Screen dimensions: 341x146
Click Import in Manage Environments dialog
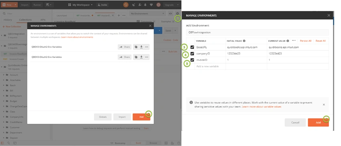tap(122, 117)
